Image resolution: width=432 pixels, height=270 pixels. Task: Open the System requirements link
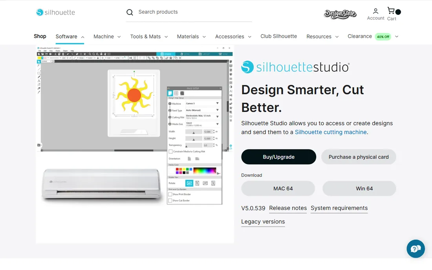click(x=339, y=208)
